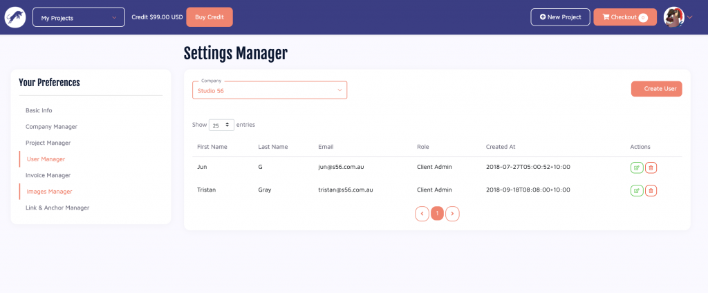Open the My Projects dropdown
Viewport: 708px width, 293px height.
79,17
